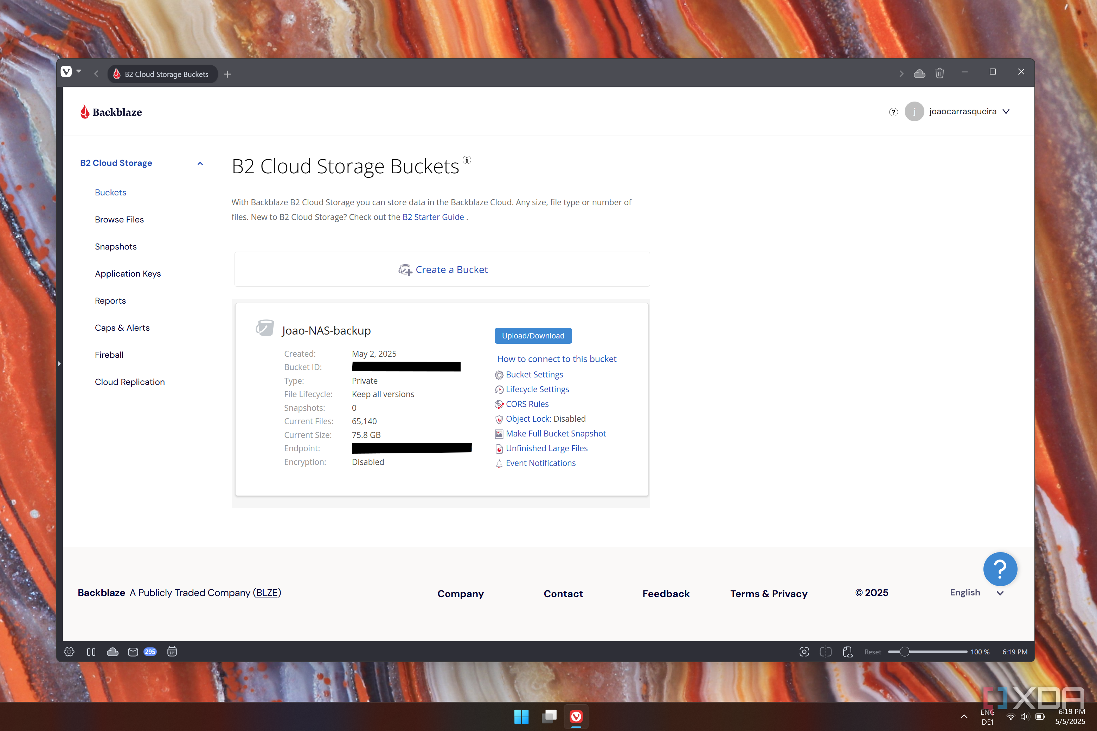This screenshot has width=1097, height=731.
Task: Click Reset zoom
Action: coord(872,652)
